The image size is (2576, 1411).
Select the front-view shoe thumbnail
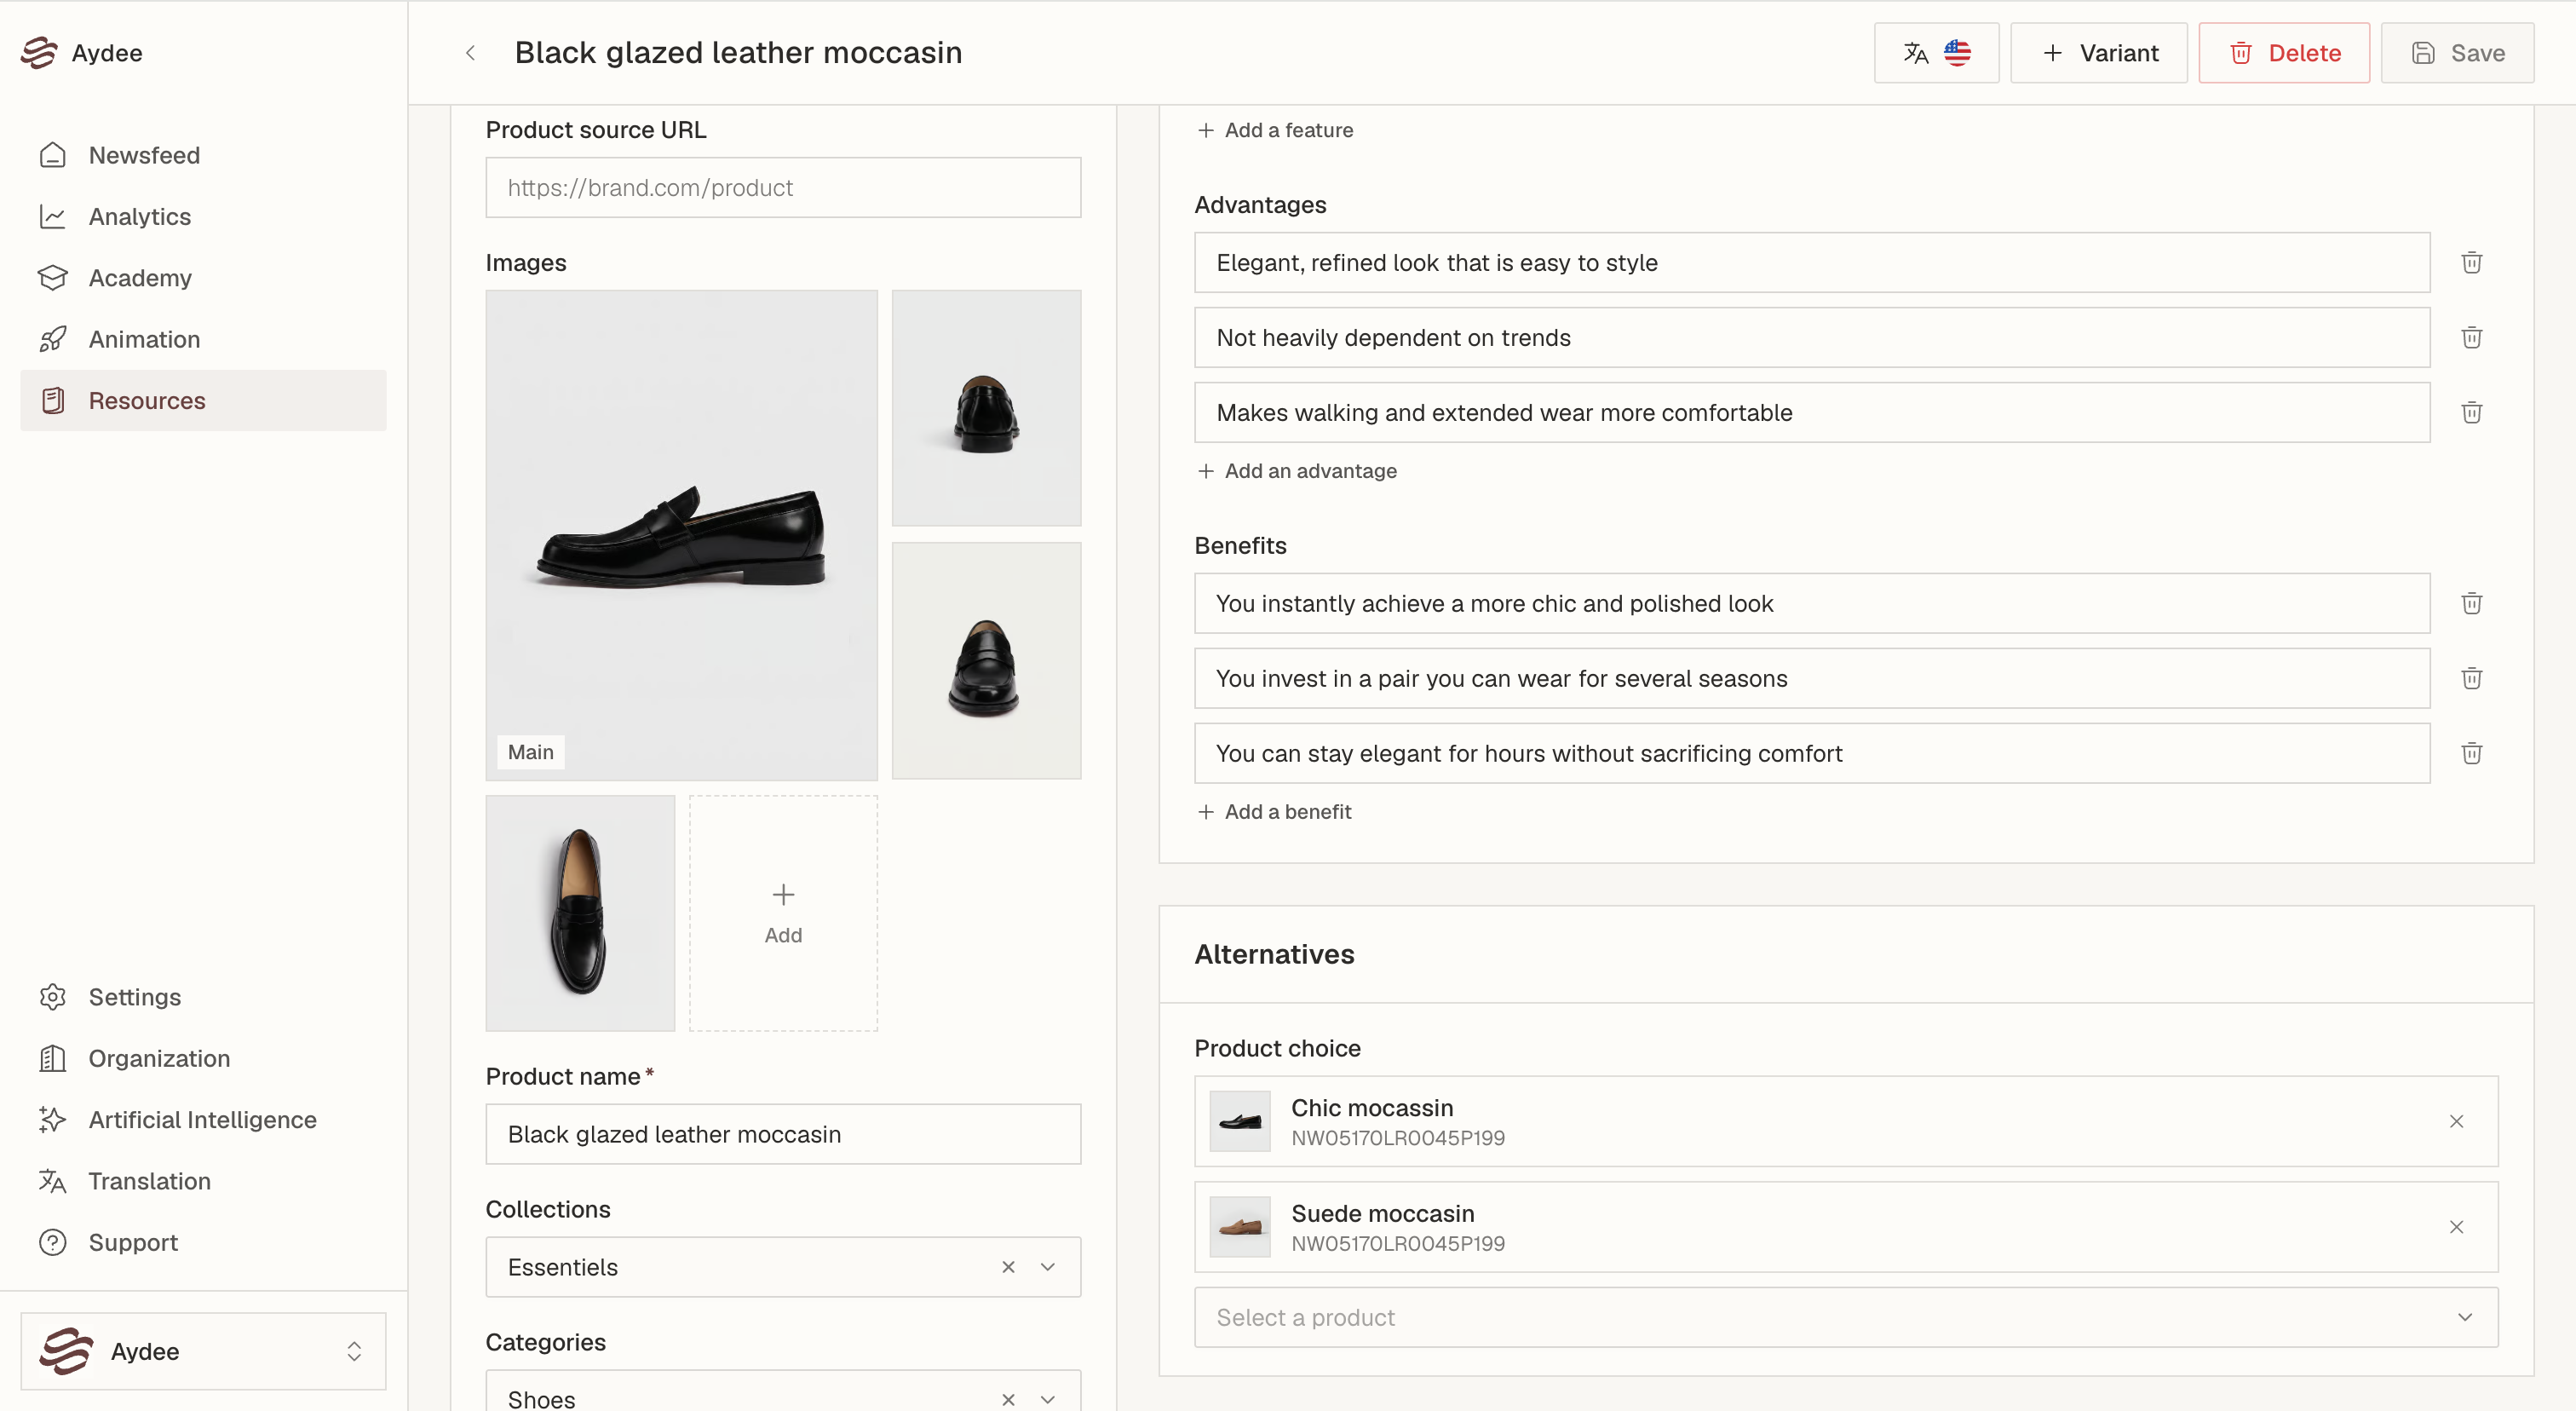point(986,660)
